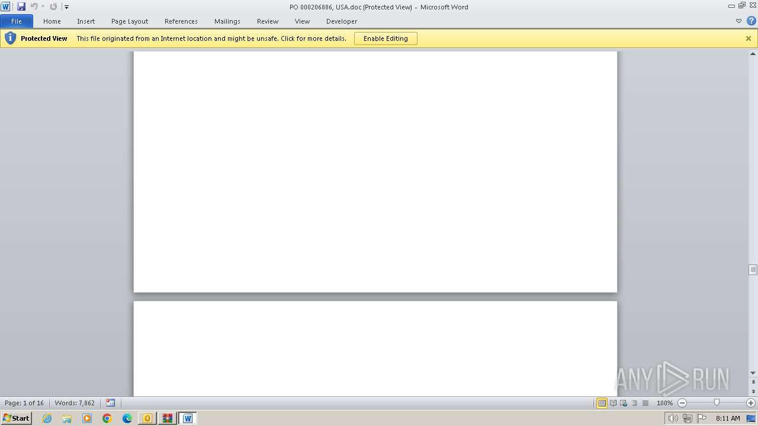
Task: Click the Zoom Out minus button
Action: 682,403
